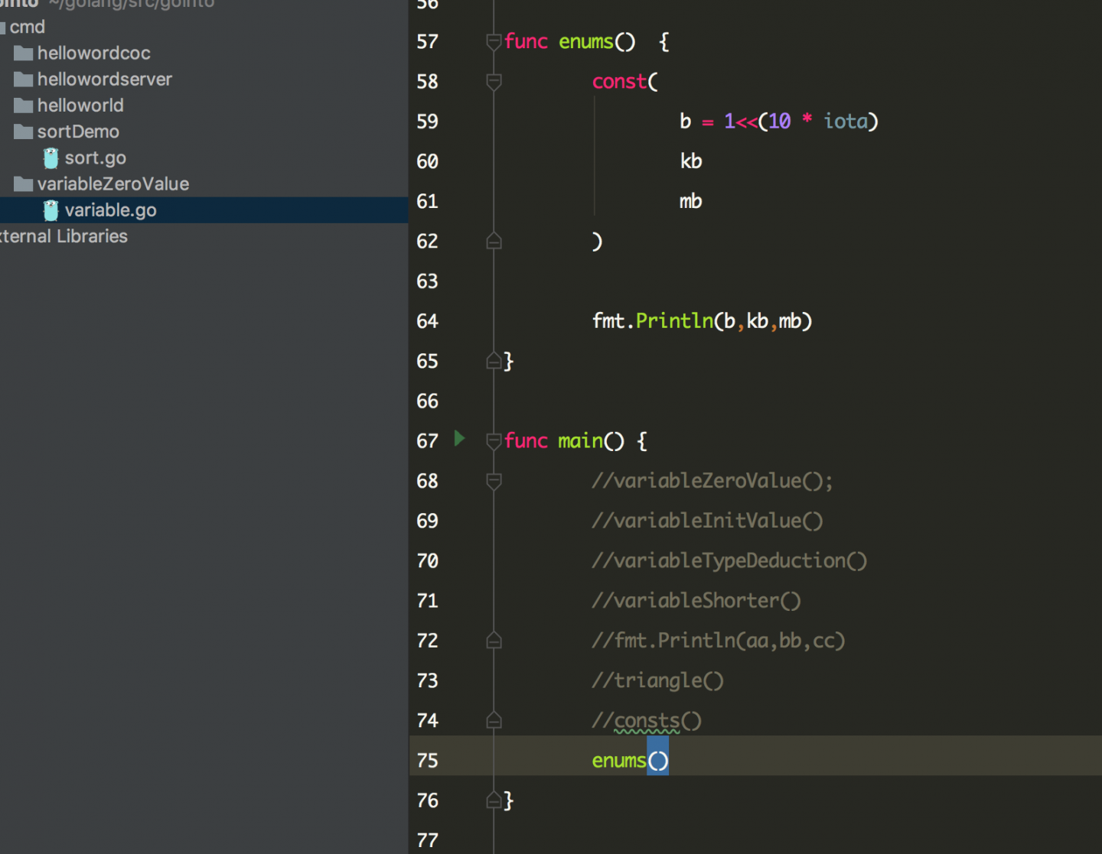Select External Libraries node
The height and width of the screenshot is (854, 1102).
[64, 236]
